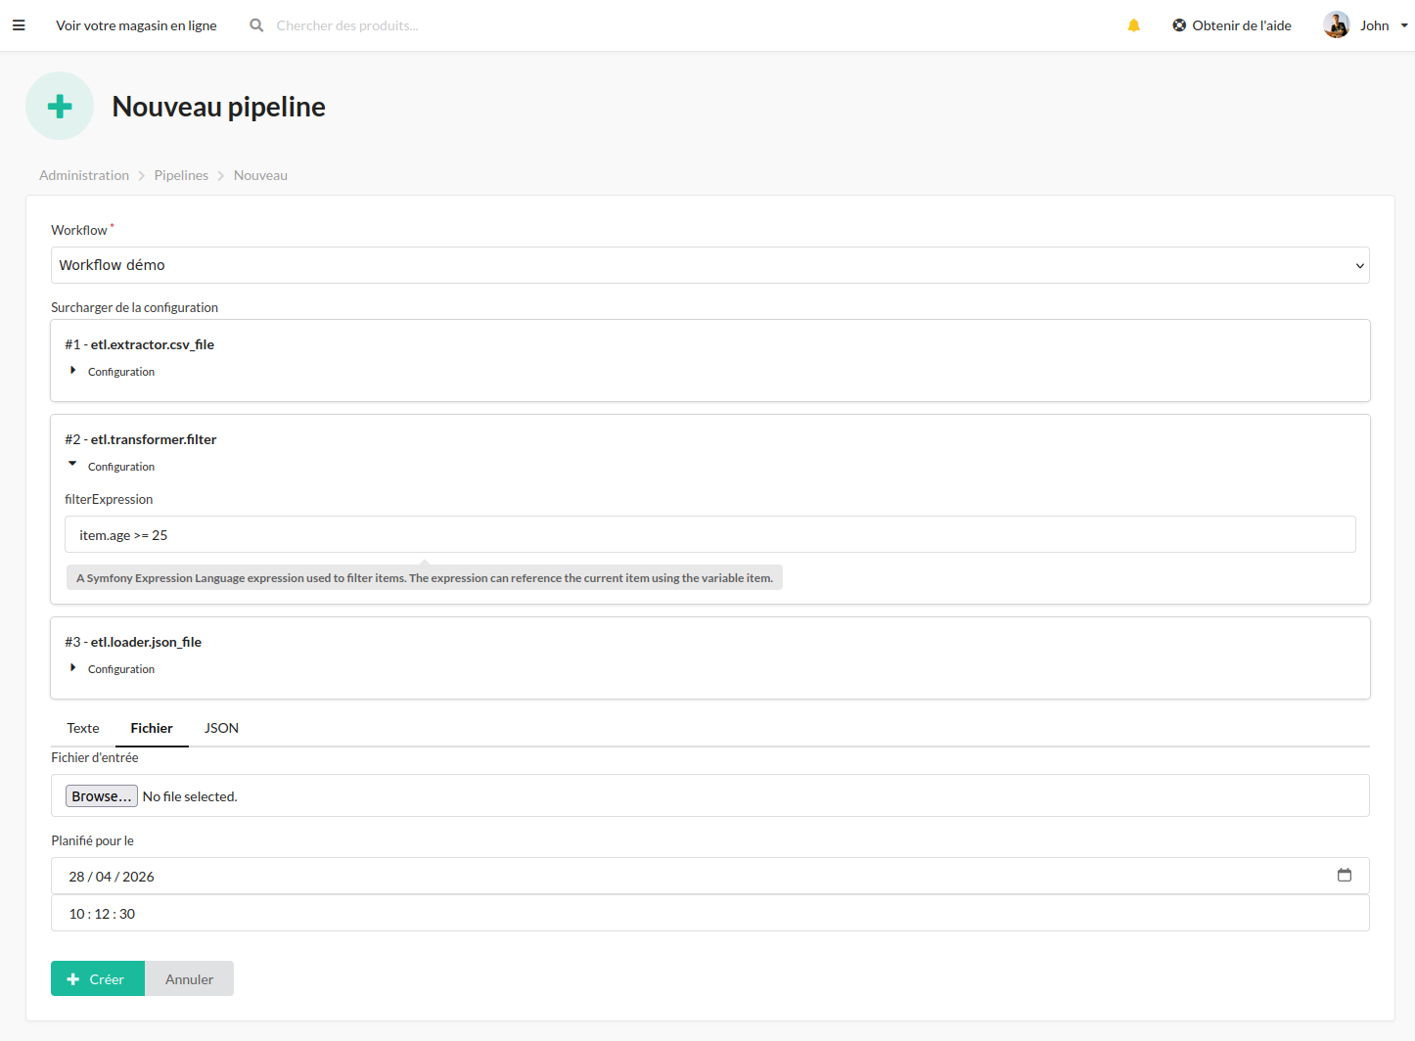Click the help icon beside "Obtenir de l'aide"
This screenshot has height=1041, width=1415.
(x=1177, y=24)
